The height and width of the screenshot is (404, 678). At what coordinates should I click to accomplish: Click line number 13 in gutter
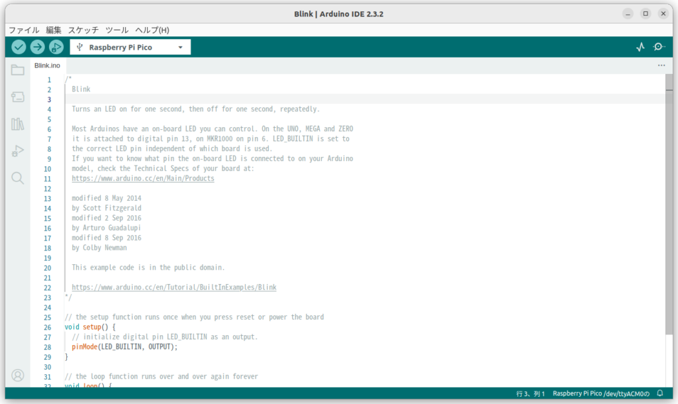point(48,199)
